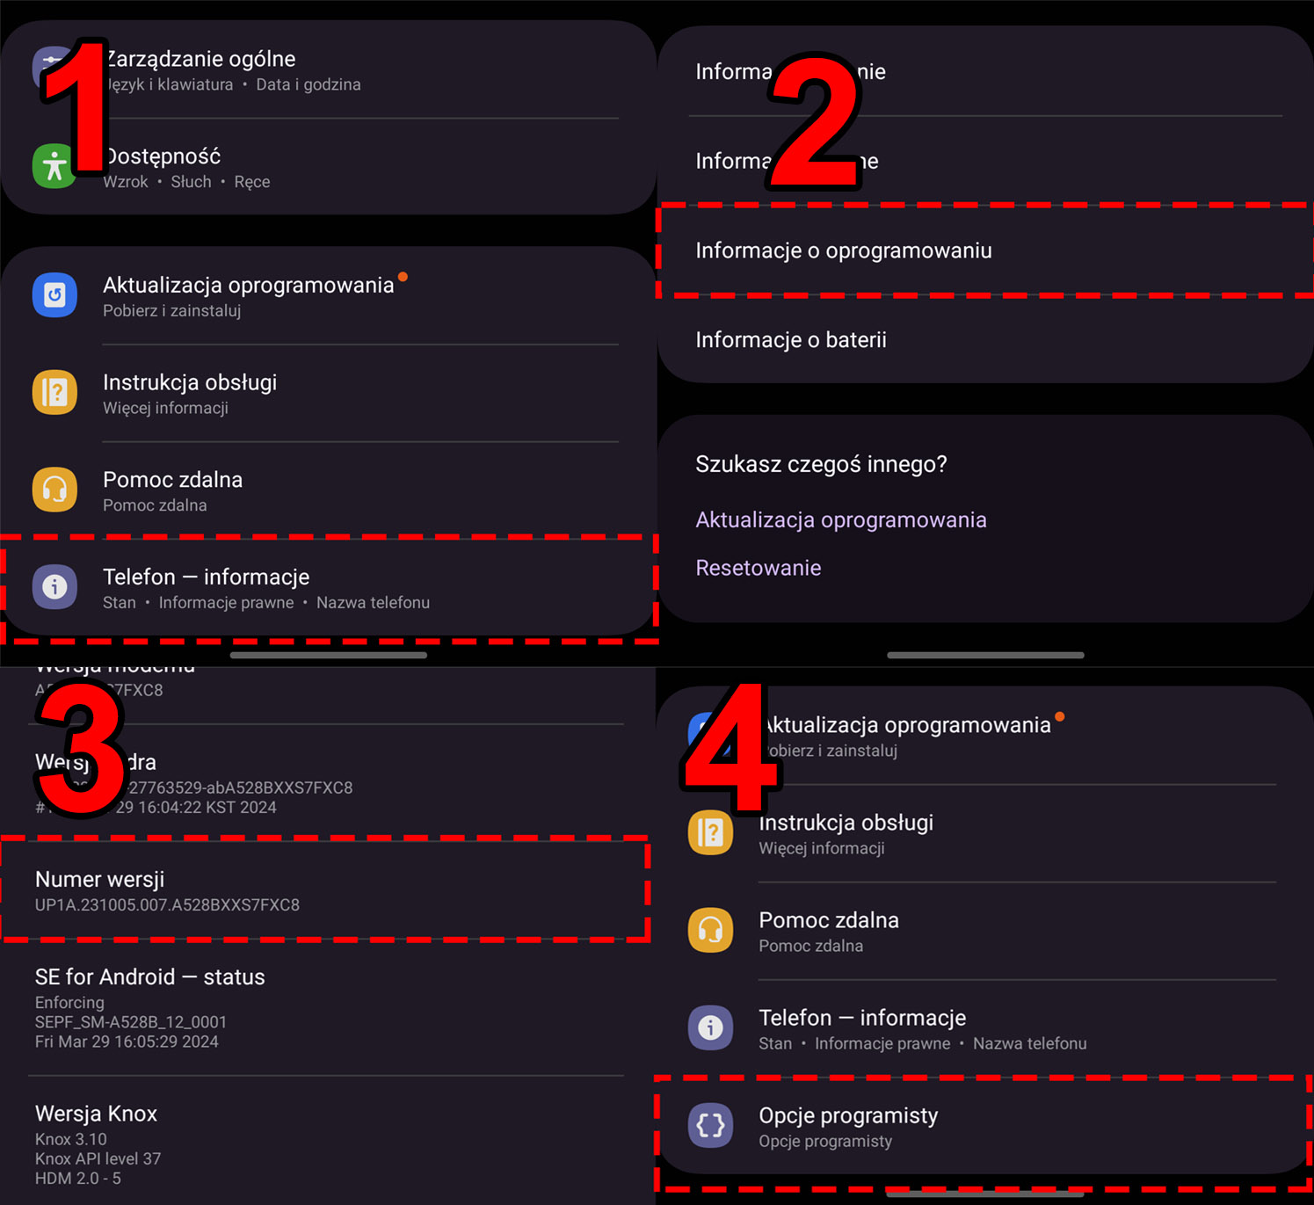This screenshot has height=1205, width=1314.
Task: Tap the navigation handle bar below panel 2
Action: tap(985, 655)
